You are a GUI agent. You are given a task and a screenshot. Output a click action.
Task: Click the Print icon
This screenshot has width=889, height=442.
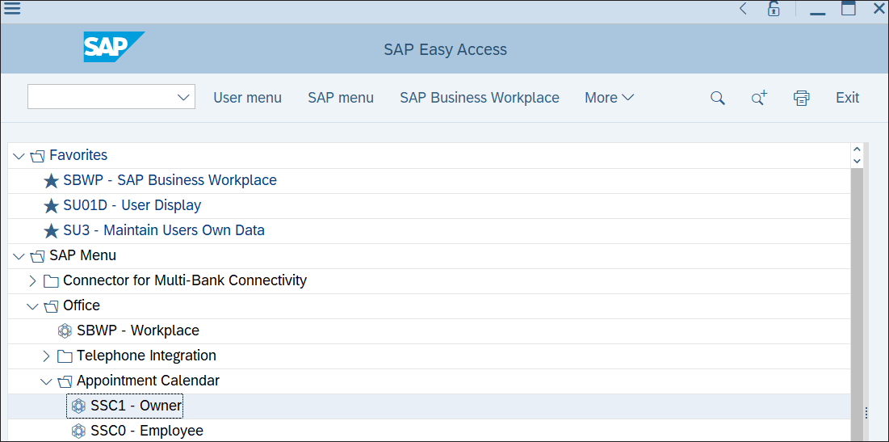coord(801,98)
